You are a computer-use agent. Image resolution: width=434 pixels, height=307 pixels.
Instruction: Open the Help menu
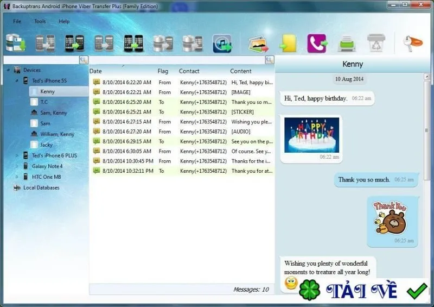[x=64, y=21]
